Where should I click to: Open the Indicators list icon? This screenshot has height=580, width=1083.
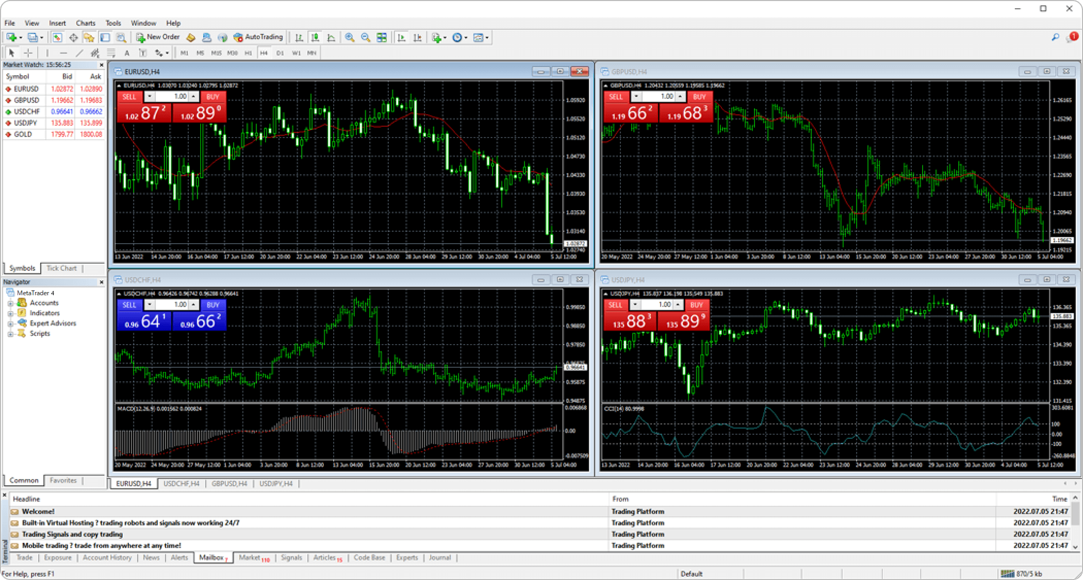tap(437, 37)
